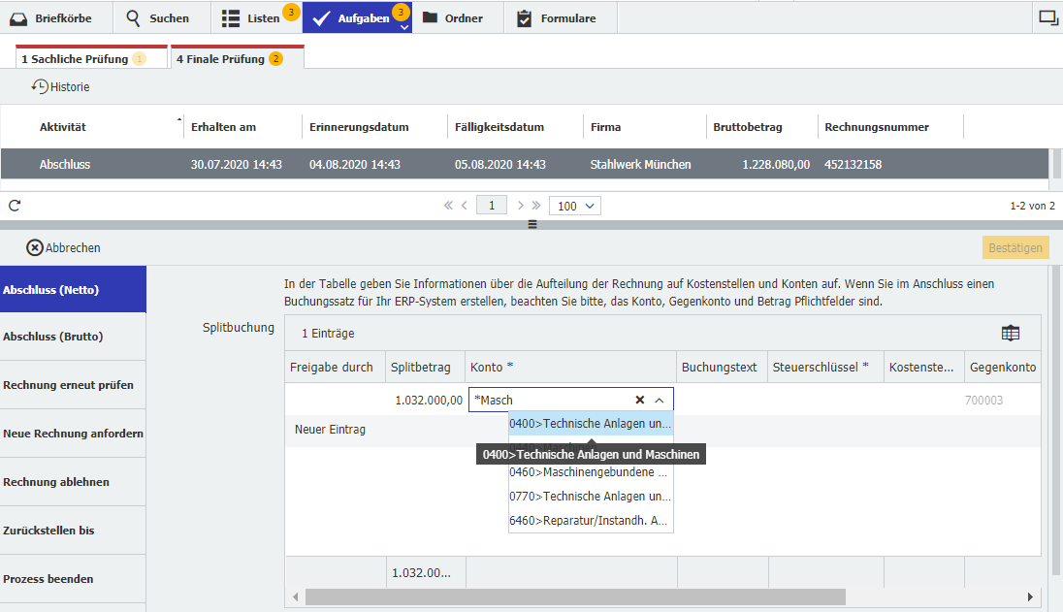Open the page size dropdown showing 100

coord(575,206)
